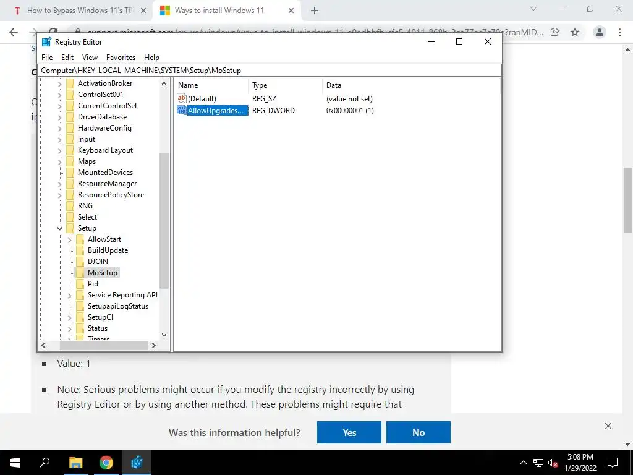This screenshot has height=475, width=633.
Task: Open the notification center icon
Action: [613, 463]
